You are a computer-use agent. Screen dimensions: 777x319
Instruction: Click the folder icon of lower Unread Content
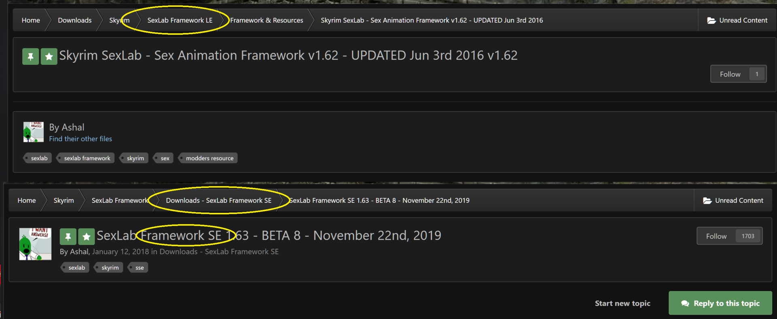707,201
